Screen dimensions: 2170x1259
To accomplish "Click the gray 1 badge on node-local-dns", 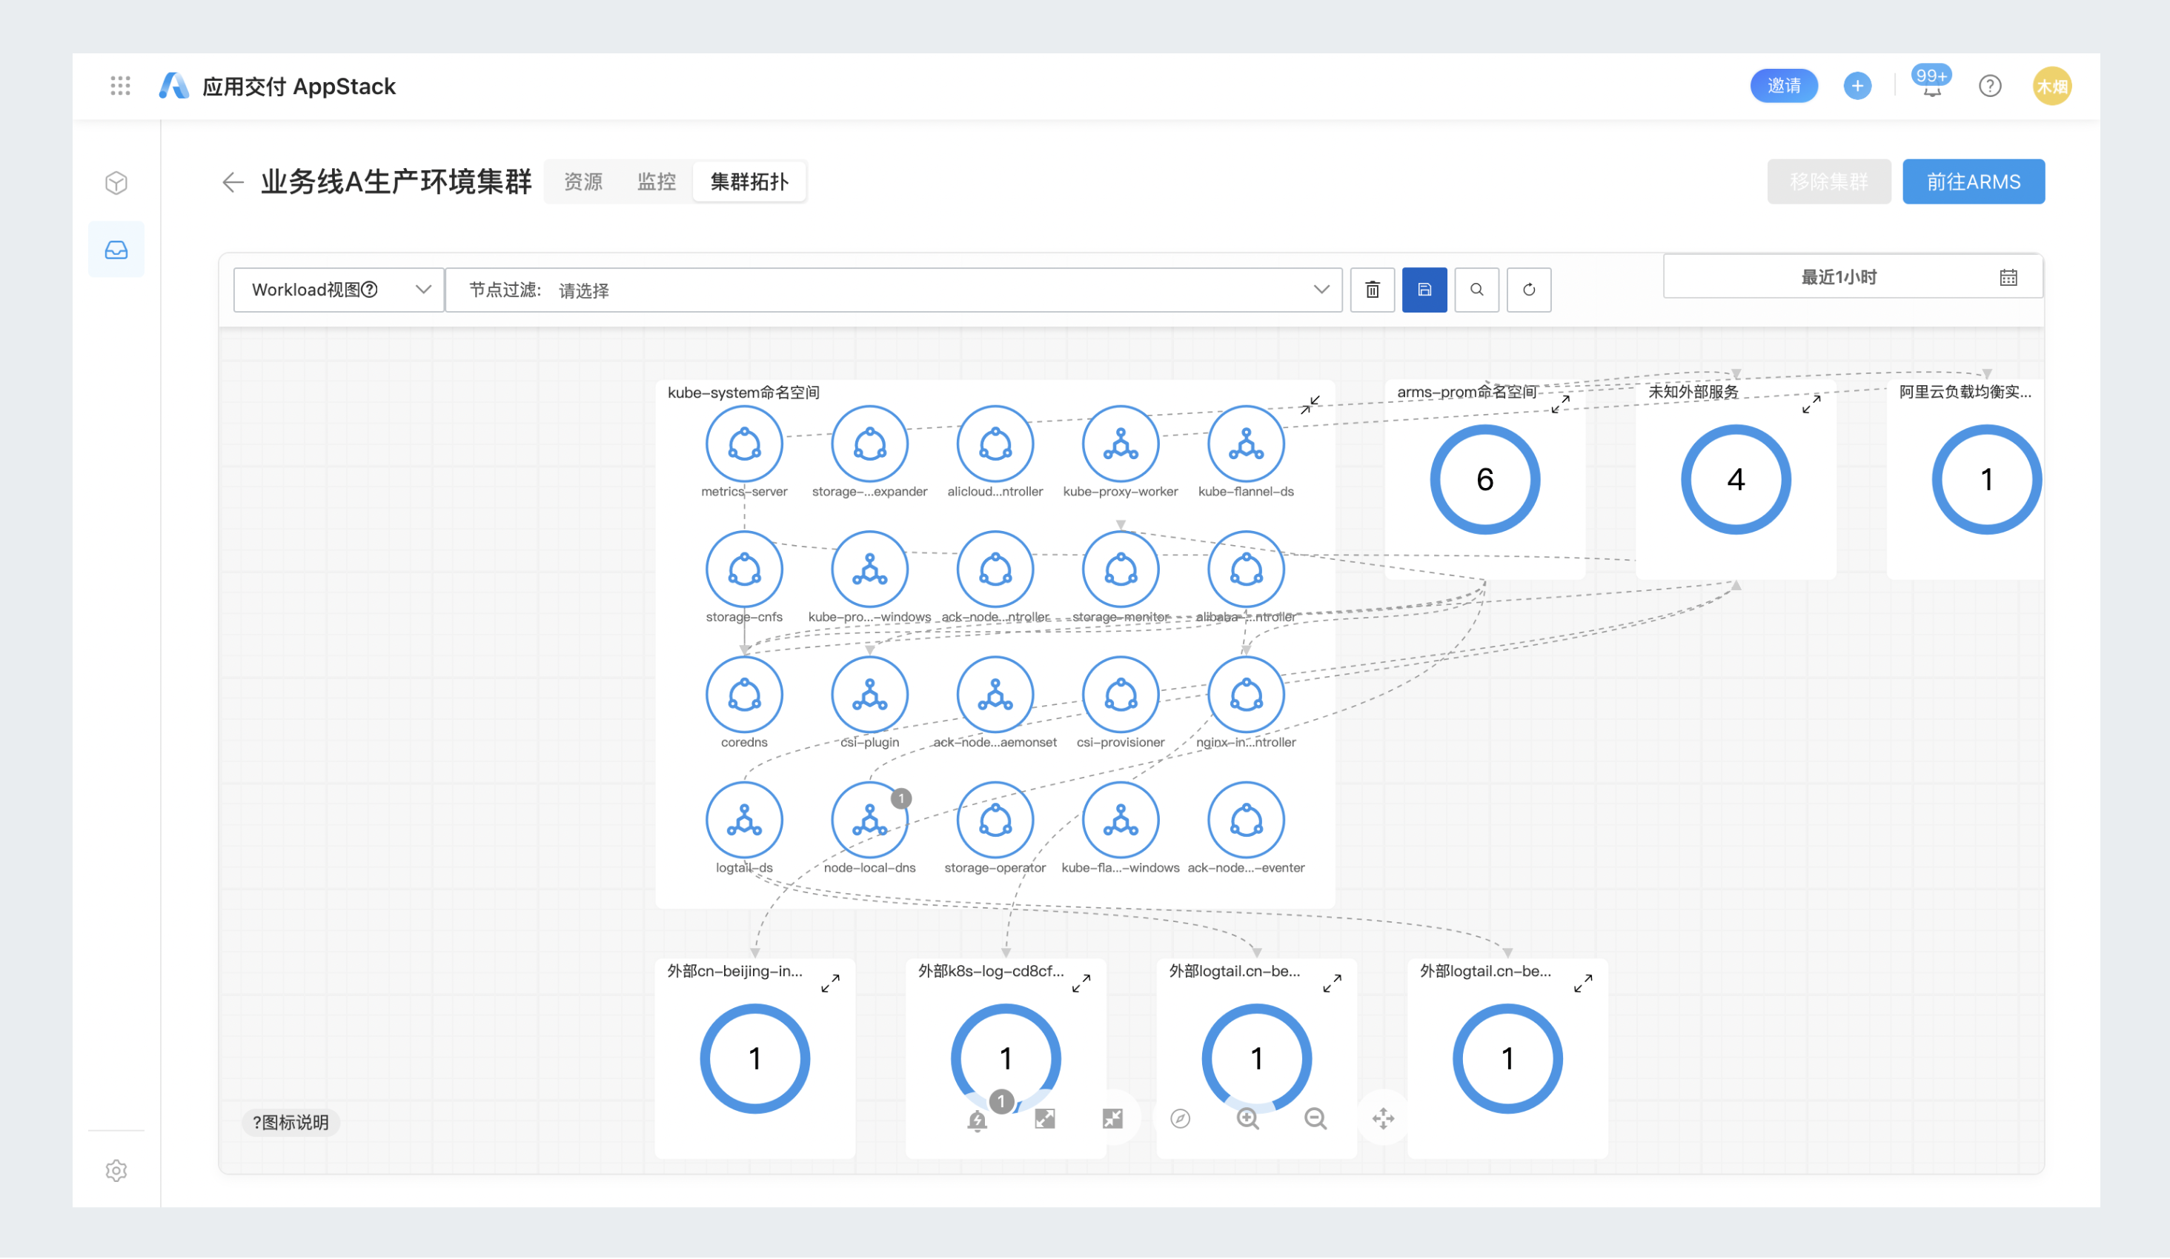I will [902, 799].
